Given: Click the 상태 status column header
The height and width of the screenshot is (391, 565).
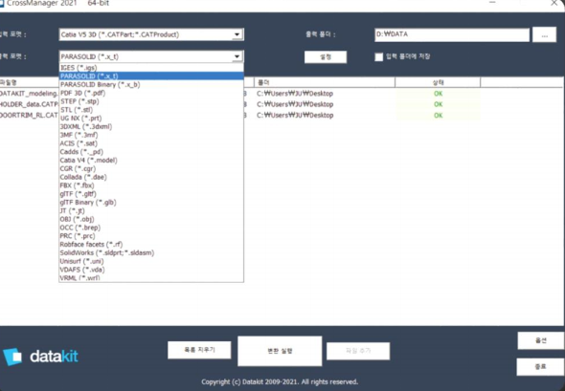Looking at the screenshot, I should [438, 82].
